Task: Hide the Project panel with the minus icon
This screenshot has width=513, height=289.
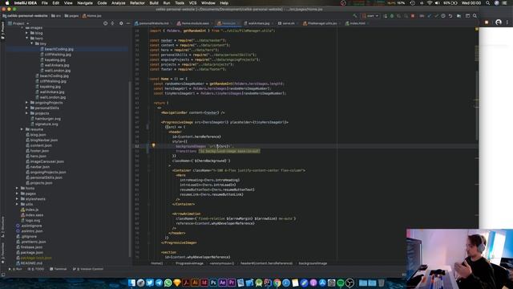Action: click(x=128, y=23)
